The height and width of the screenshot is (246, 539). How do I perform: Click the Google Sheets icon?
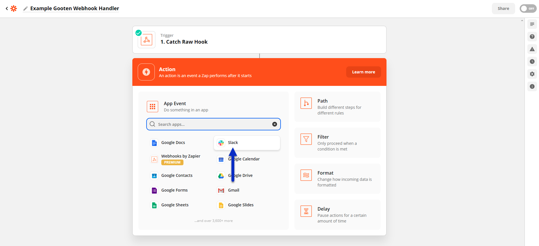154,205
